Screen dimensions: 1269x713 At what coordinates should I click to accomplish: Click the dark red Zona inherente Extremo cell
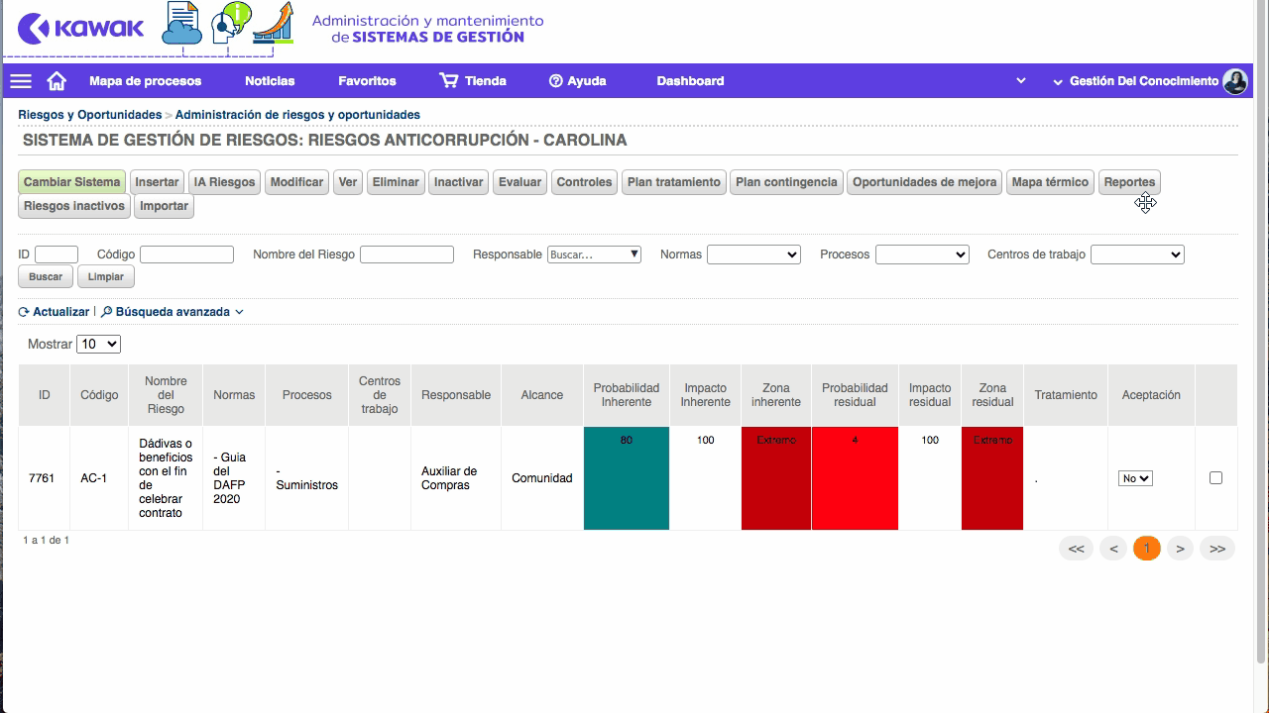776,478
